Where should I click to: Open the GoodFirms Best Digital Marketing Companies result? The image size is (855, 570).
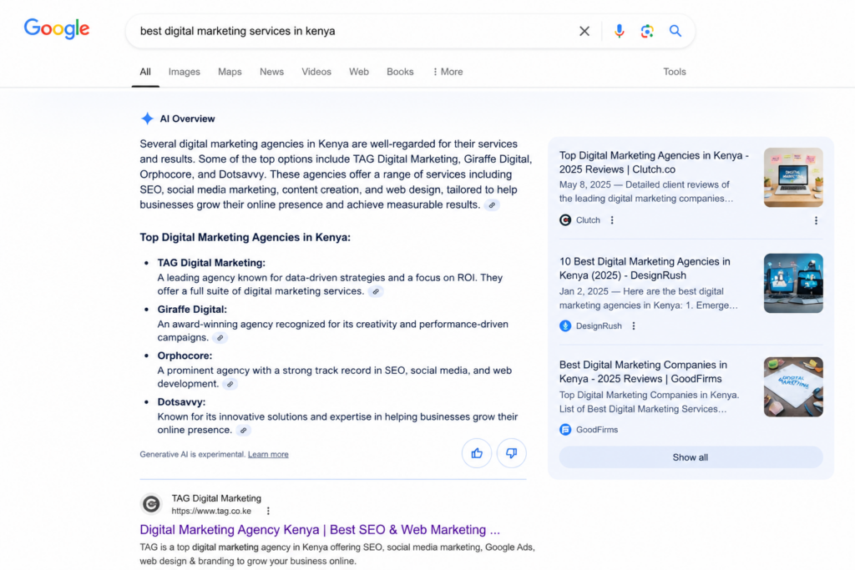[x=643, y=371]
